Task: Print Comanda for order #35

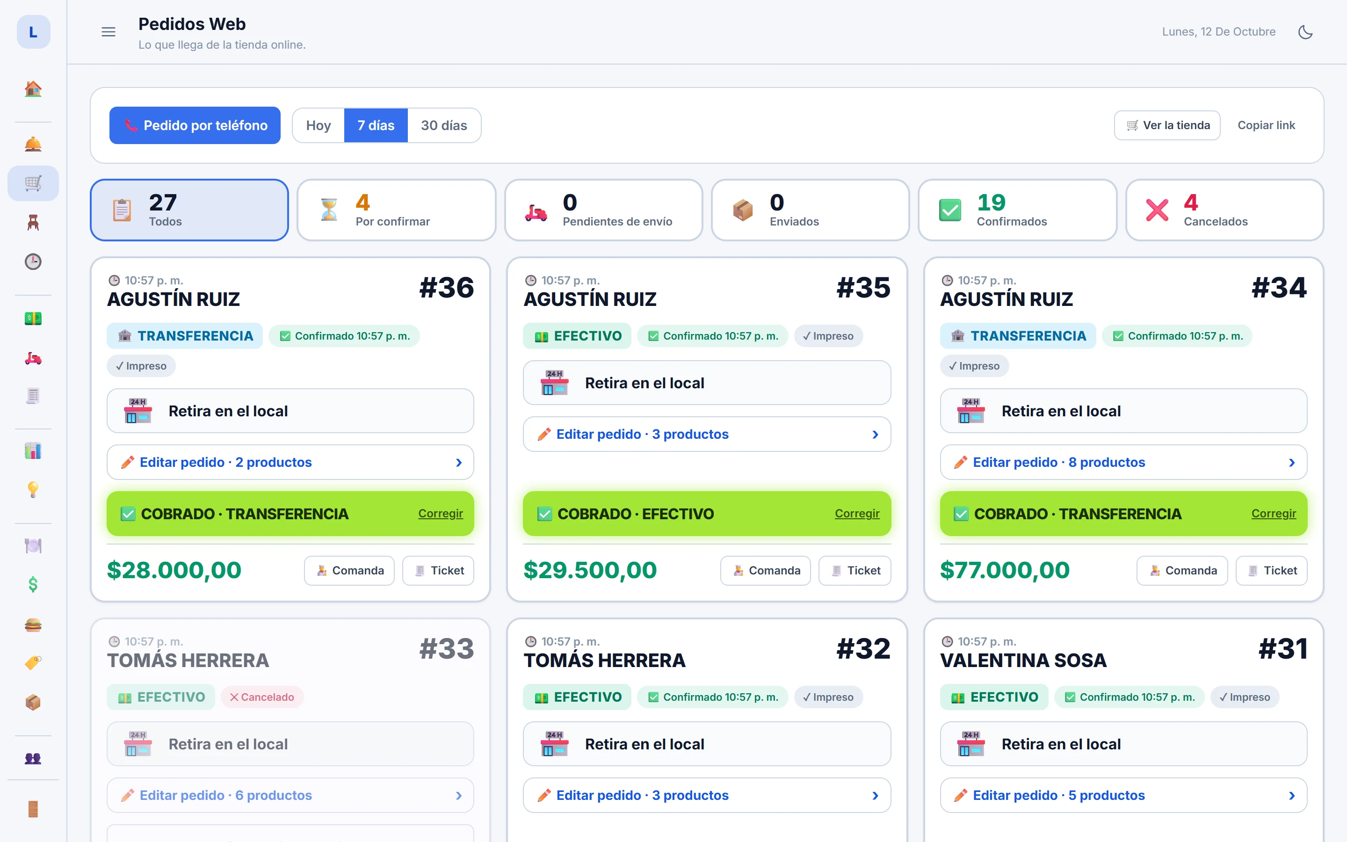Action: tap(765, 570)
